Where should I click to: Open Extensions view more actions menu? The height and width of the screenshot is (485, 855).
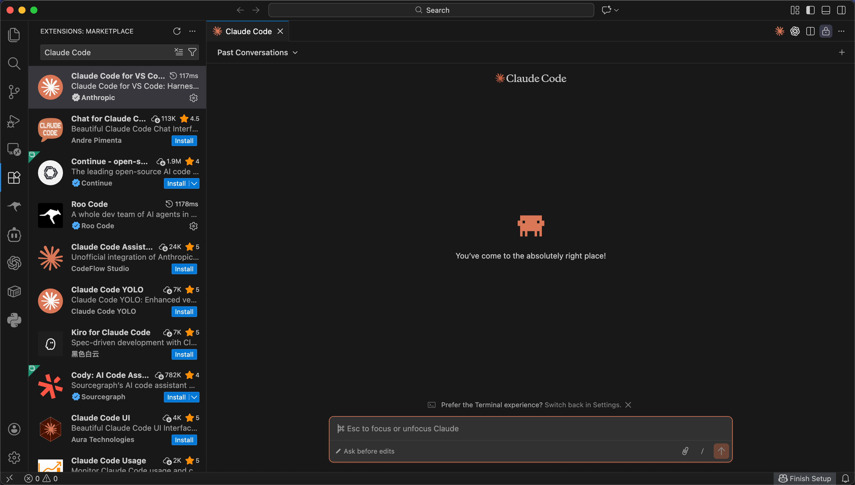click(x=192, y=31)
